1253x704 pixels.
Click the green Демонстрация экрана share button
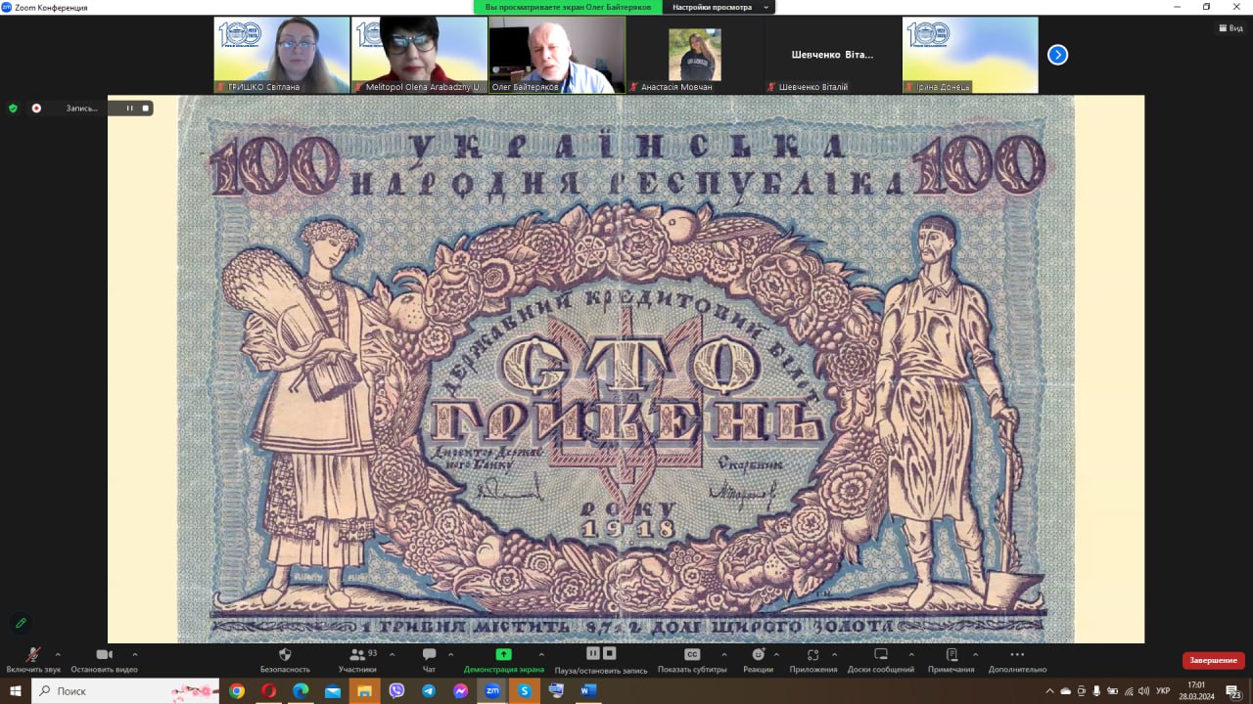503,655
